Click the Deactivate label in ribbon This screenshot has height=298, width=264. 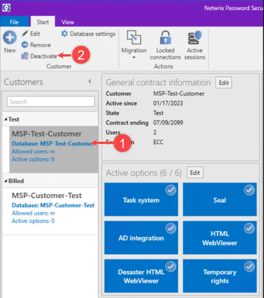pos(44,56)
